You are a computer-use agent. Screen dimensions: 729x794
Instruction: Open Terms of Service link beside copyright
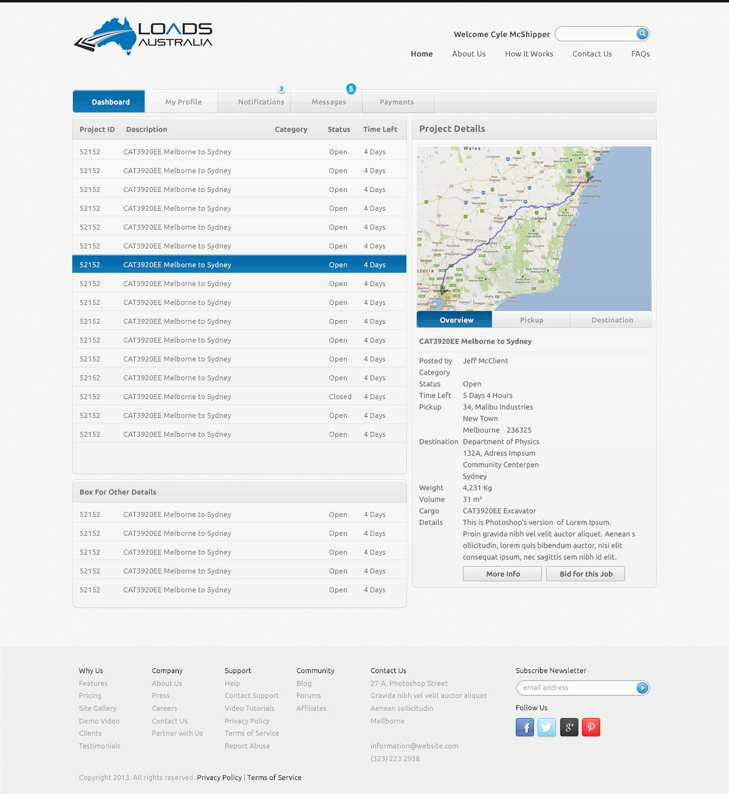click(x=274, y=777)
